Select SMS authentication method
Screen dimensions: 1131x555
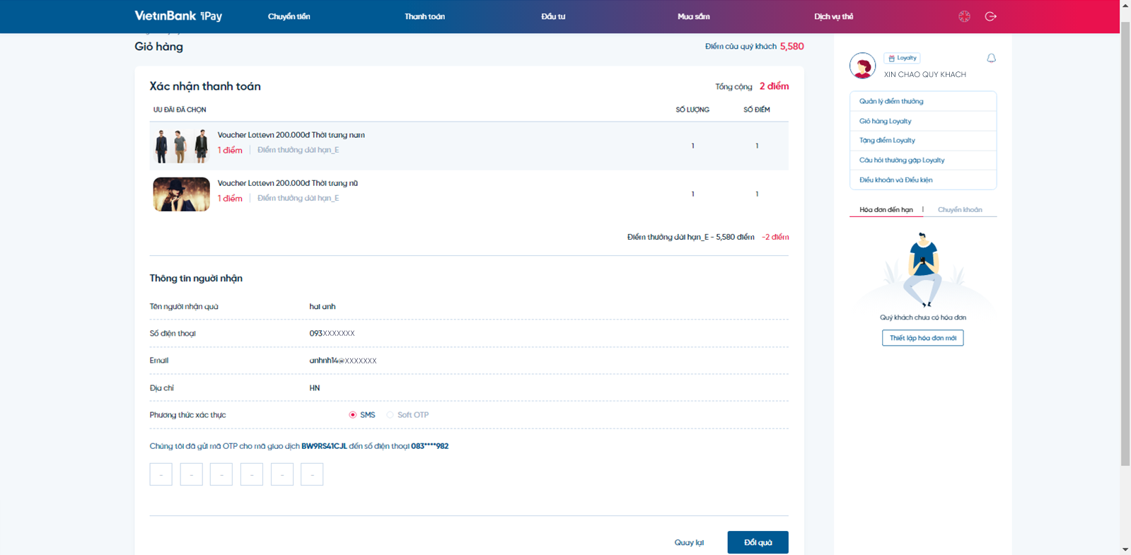click(x=353, y=415)
